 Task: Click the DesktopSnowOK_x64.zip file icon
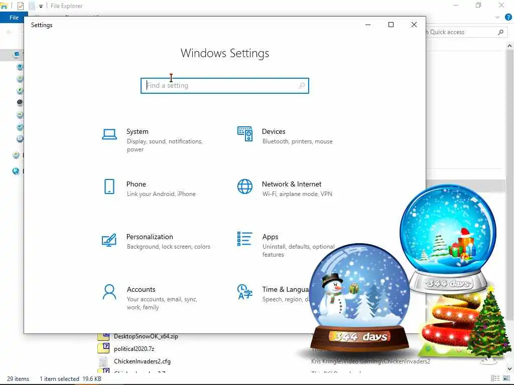[x=103, y=336]
